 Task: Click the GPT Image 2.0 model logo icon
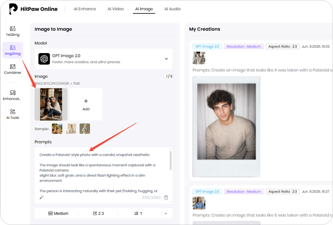(x=44, y=59)
